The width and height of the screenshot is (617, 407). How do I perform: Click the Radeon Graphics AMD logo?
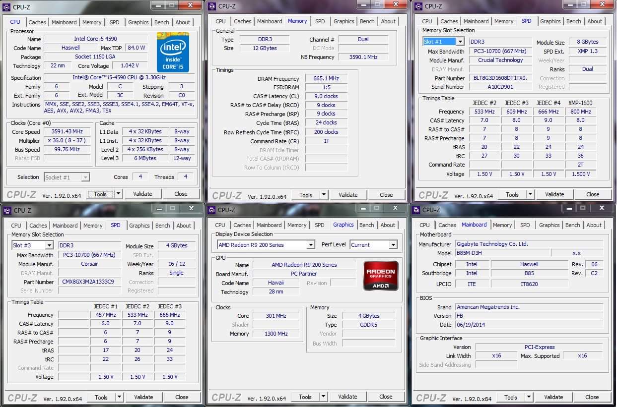click(x=381, y=276)
